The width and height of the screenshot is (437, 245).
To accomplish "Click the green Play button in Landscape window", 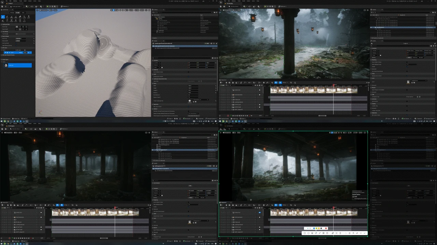I will 47,6.
